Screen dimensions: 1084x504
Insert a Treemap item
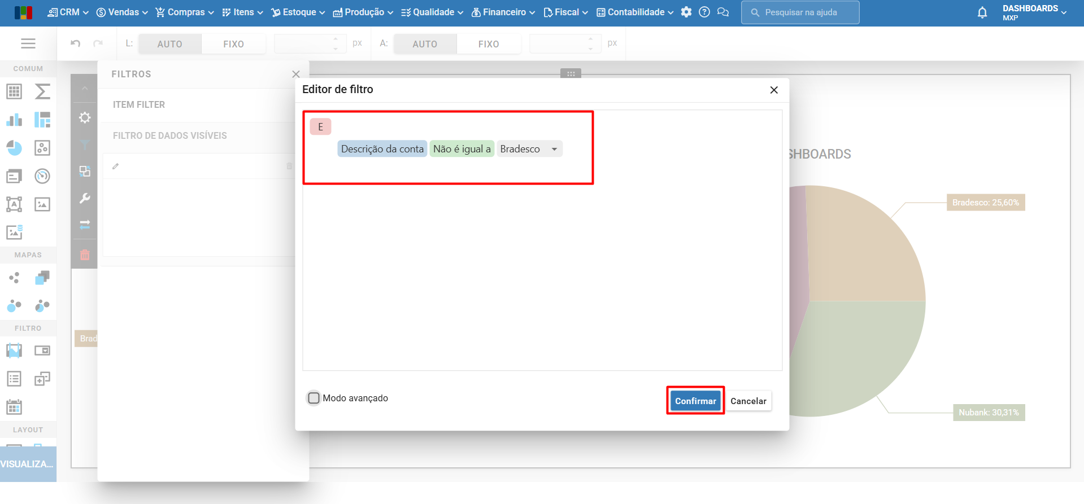[x=42, y=120]
